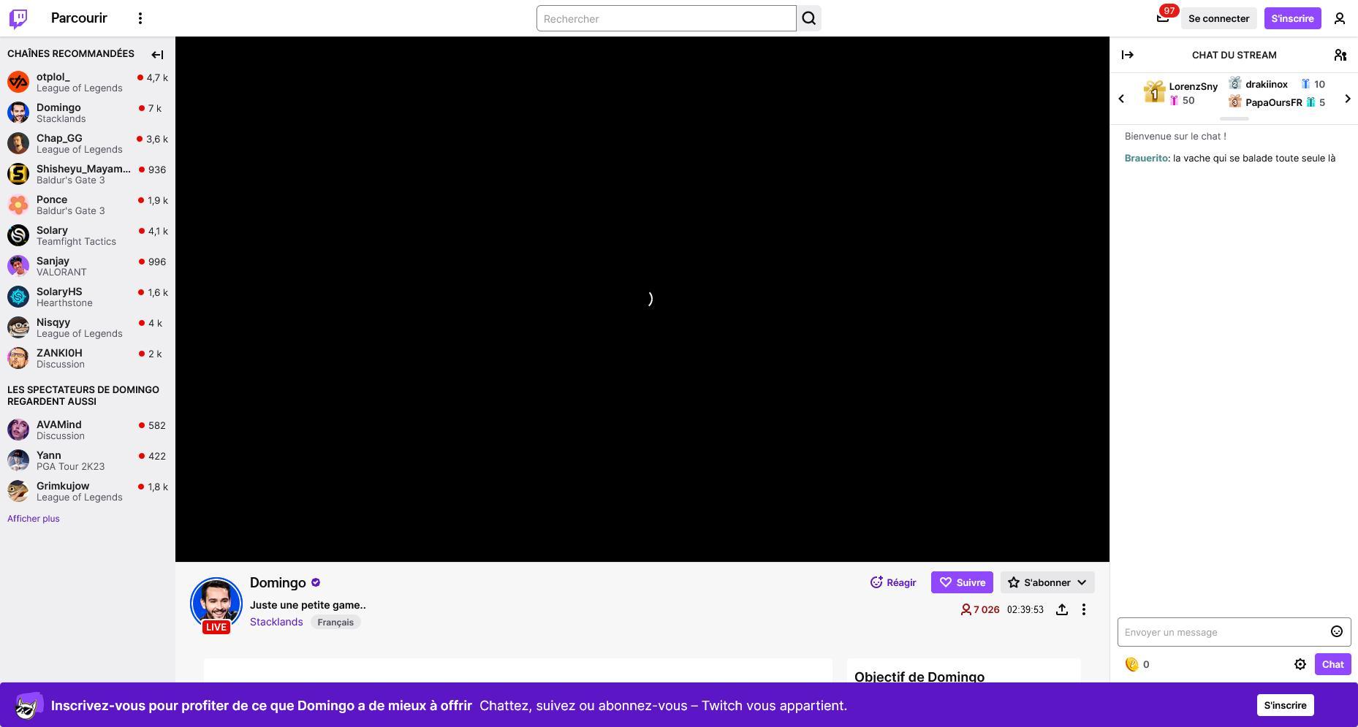This screenshot has height=727, width=1358.
Task: Collapse the stream chat panel
Action: 1128,55
